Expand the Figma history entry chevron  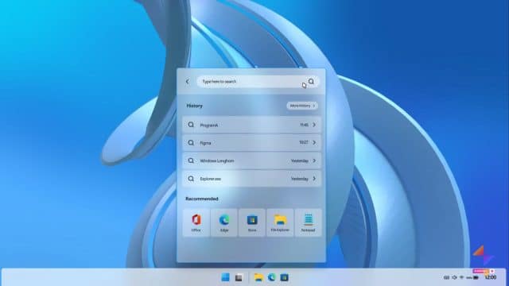coord(314,143)
